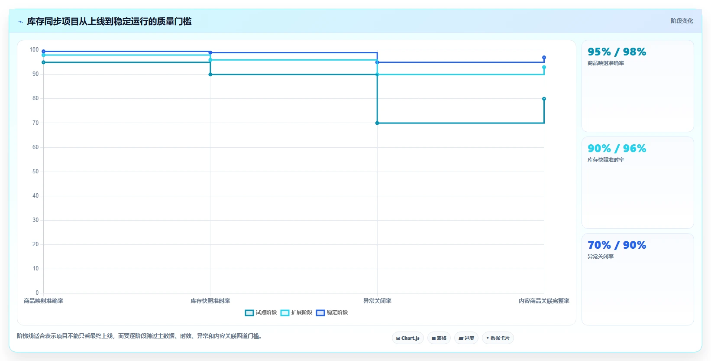
Task: Click the 数据卡片 chip
Action: click(498, 338)
